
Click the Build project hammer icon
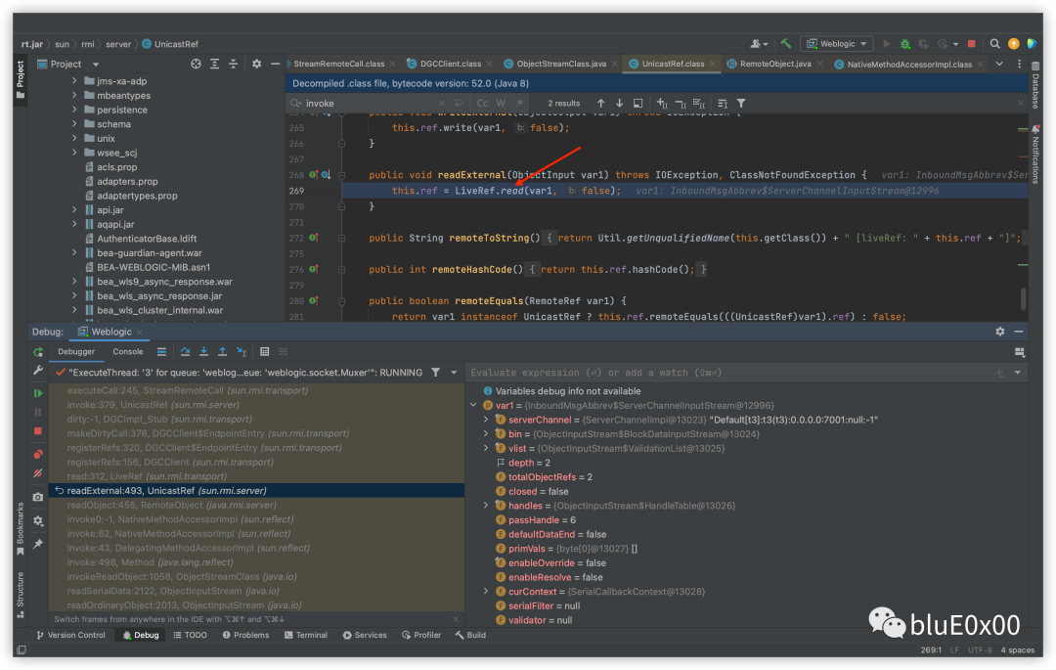pos(786,44)
